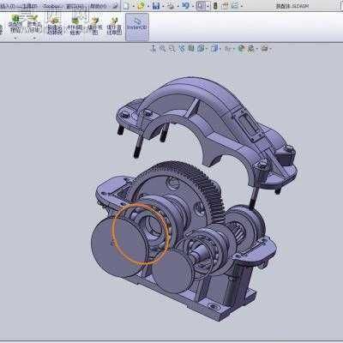Expand the Select tool dropdown arrow
Screen dimensions: 343x343
point(208,6)
